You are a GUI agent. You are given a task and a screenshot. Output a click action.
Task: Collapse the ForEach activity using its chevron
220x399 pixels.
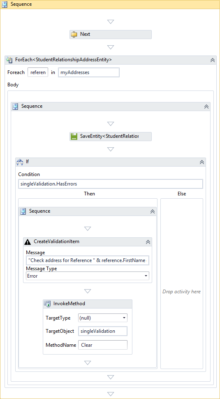pos(213,60)
